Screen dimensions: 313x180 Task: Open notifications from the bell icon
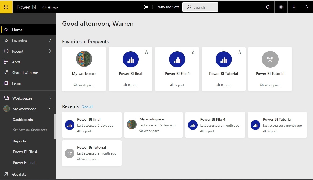[x=268, y=7]
